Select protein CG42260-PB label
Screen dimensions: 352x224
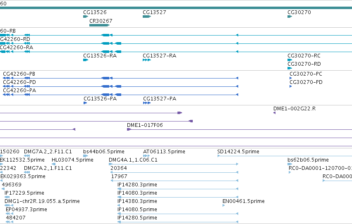click(x=19, y=74)
